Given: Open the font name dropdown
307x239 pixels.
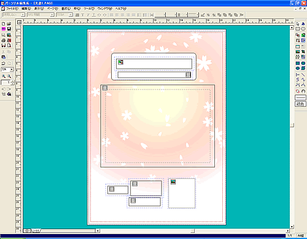Looking at the screenshot, I should pyautogui.click(x=52, y=15).
